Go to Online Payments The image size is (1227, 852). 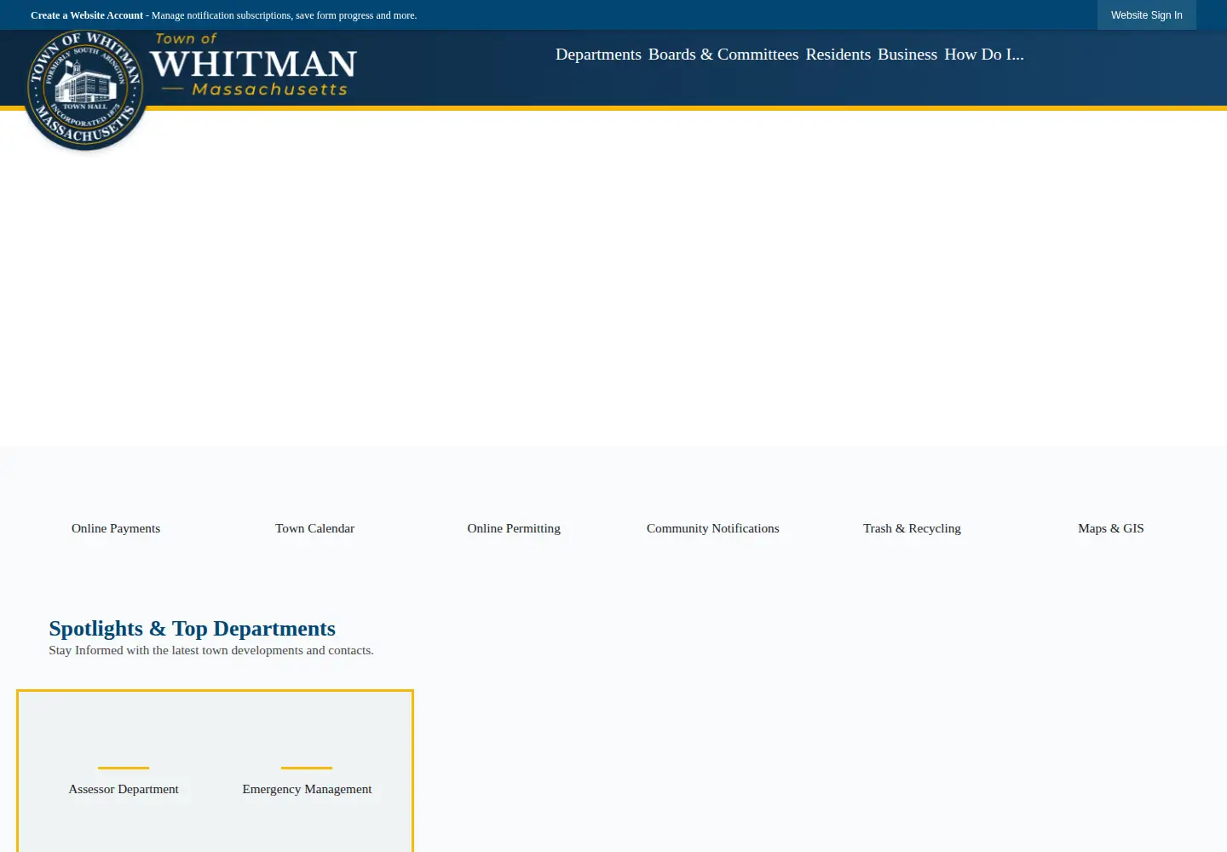tap(116, 528)
